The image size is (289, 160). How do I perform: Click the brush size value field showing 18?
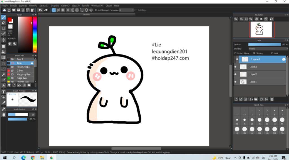pyautogui.click(x=33, y=115)
